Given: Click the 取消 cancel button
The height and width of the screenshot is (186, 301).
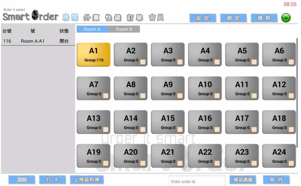Looking at the screenshot, I should (x=276, y=180).
